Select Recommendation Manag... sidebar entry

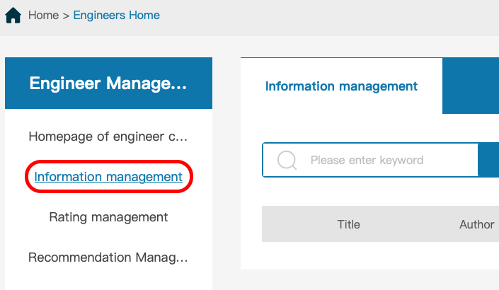(108, 257)
